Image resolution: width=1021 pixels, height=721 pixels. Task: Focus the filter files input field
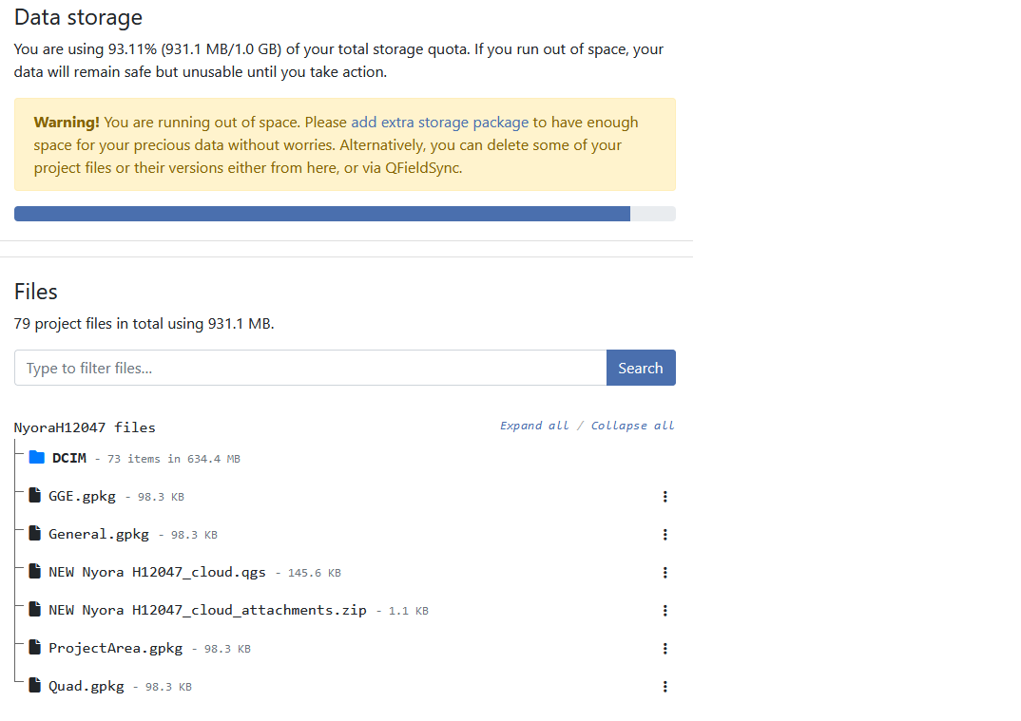[310, 368]
